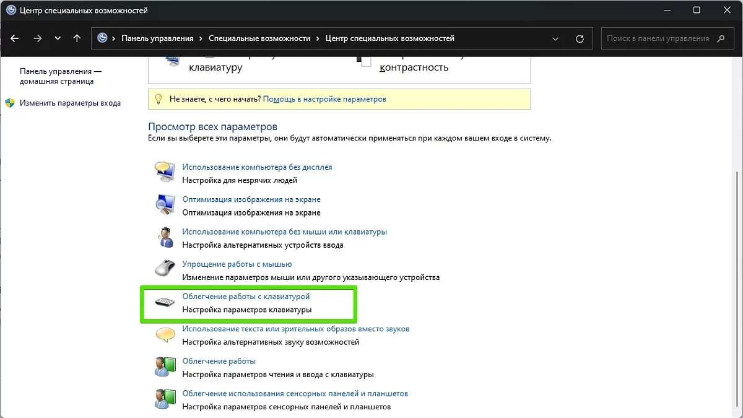Click the icon for touch panels and tablets

tap(165, 399)
